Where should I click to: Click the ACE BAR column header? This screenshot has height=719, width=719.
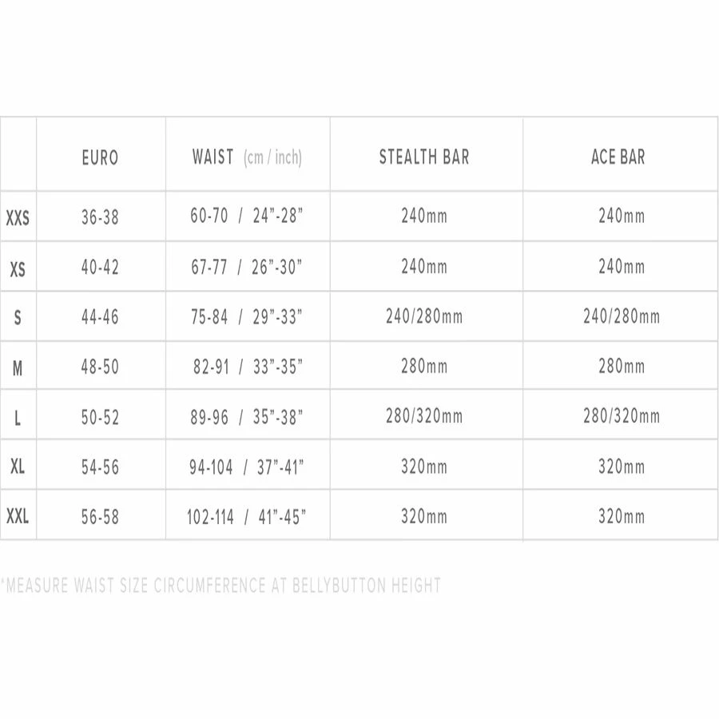point(618,157)
